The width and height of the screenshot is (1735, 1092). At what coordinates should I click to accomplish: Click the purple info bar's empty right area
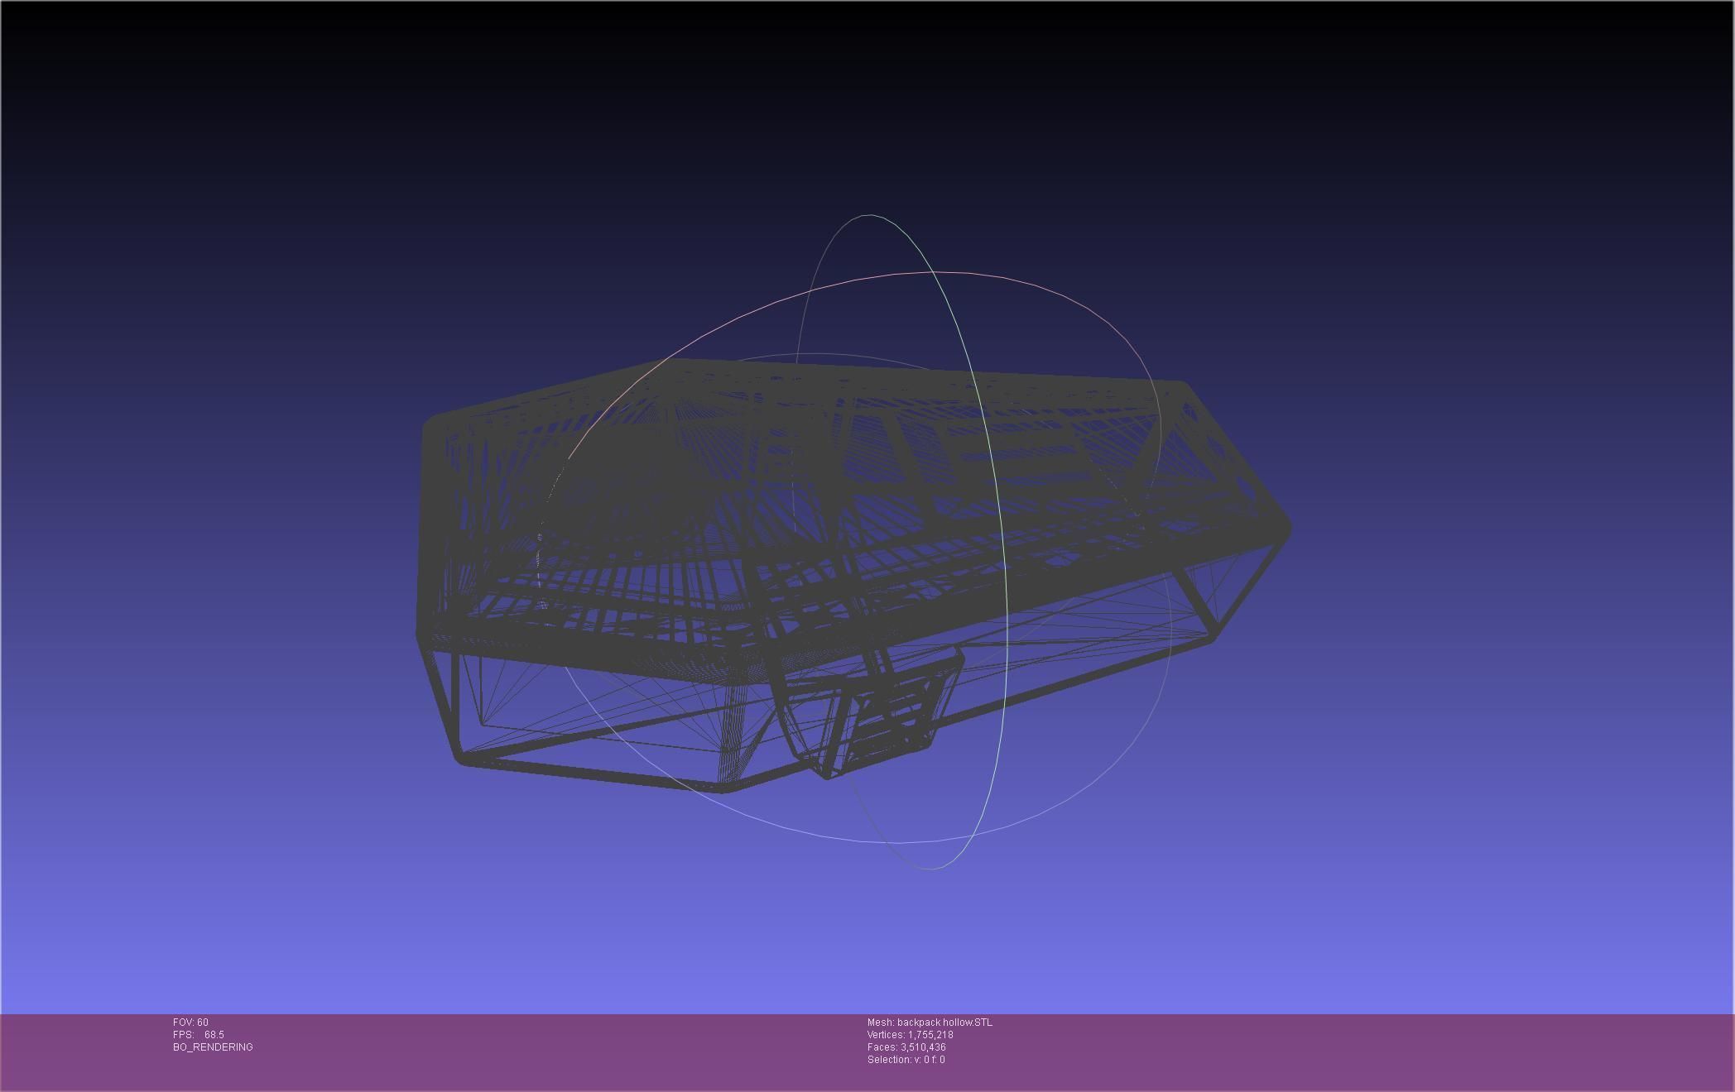(x=1407, y=1051)
